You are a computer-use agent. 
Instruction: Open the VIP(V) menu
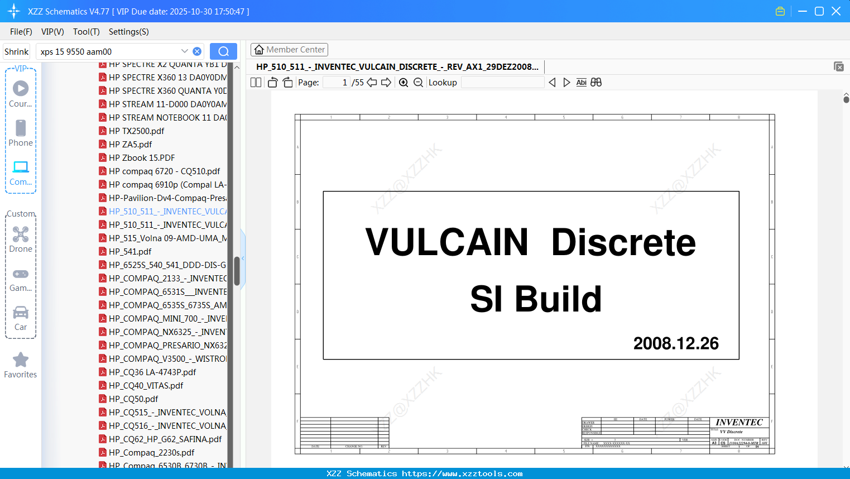(52, 32)
